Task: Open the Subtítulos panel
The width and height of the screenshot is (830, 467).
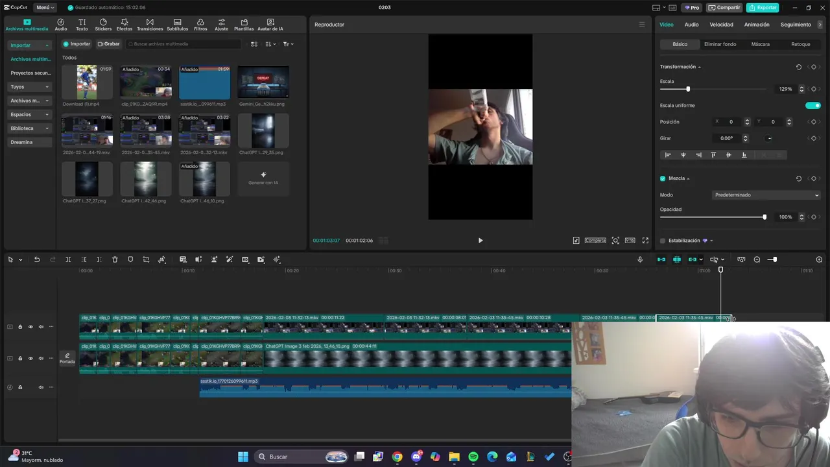Action: coord(177,25)
